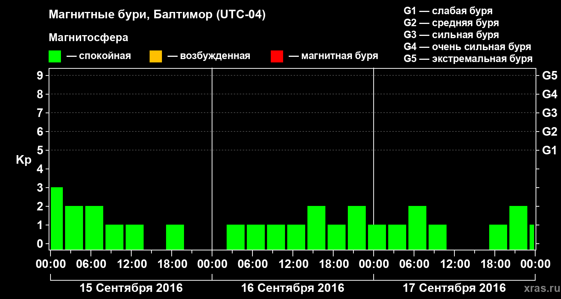Screen dimensions: 561x299
Task: Click the '18:00' time label above 16 Сентября
Action: (333, 264)
